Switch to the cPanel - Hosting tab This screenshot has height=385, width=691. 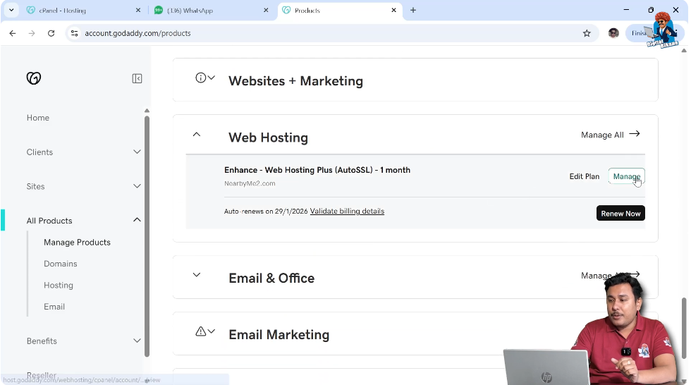[x=84, y=10]
